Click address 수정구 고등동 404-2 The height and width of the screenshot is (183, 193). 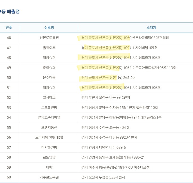pyautogui.click(x=105, y=127)
